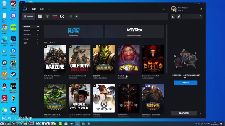Toggle favorite star on WoW Classic card
This screenshot has width=225, height=126.
[46, 85]
